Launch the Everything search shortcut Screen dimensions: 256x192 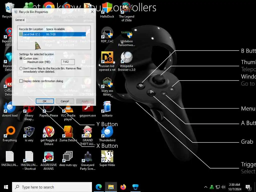point(10,134)
